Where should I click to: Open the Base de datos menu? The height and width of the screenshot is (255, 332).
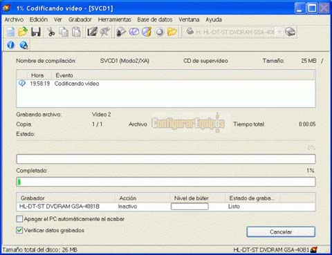pos(155,19)
